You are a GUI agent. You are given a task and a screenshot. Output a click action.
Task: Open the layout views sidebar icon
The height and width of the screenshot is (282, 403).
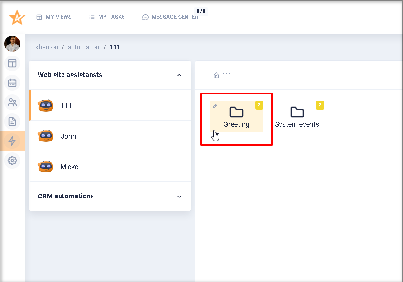click(12, 63)
